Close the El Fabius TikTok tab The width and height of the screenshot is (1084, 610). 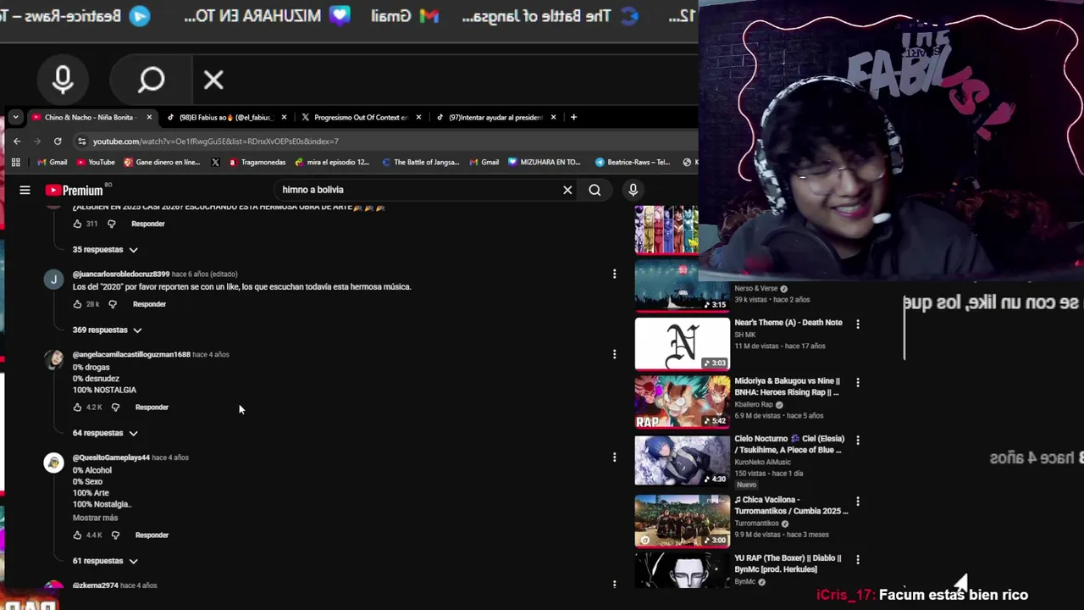[284, 117]
